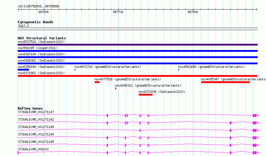Click the nsv4563494 small blue marker

click(x=179, y=70)
